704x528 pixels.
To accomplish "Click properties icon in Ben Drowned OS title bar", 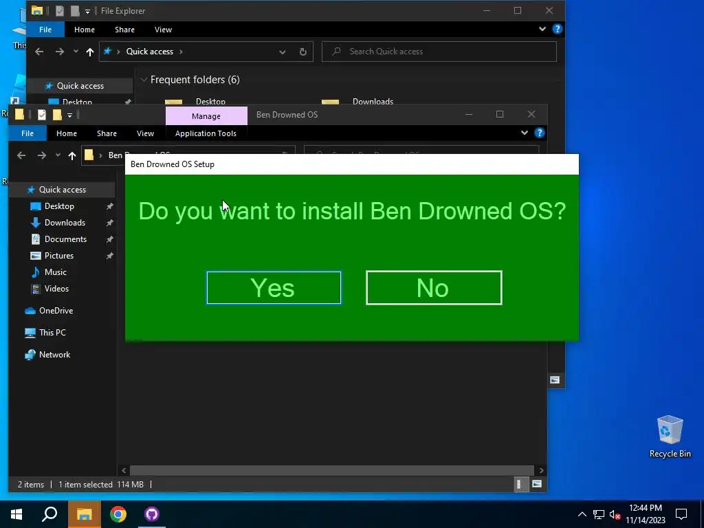I will point(42,115).
